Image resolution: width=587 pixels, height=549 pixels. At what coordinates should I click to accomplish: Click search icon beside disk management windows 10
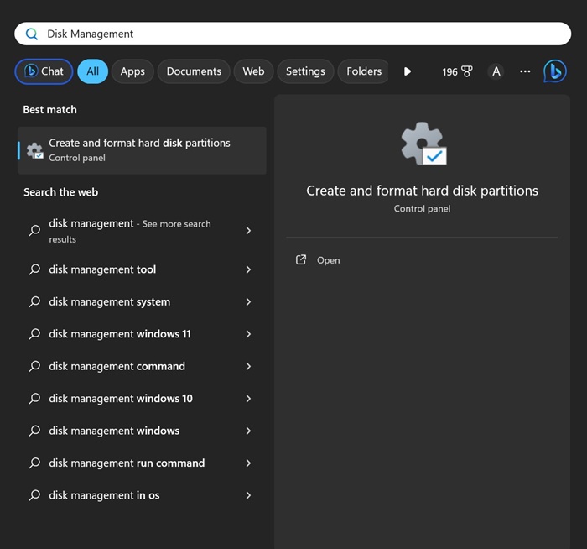[x=34, y=399]
